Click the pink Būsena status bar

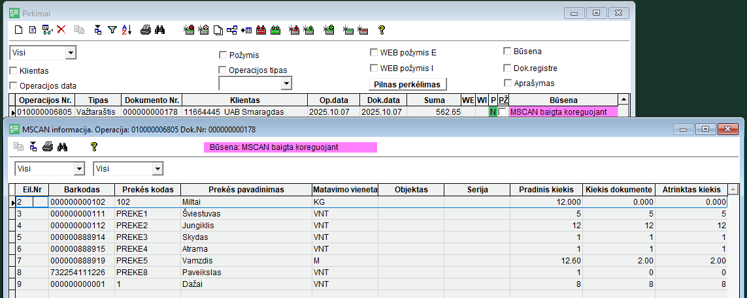point(291,147)
